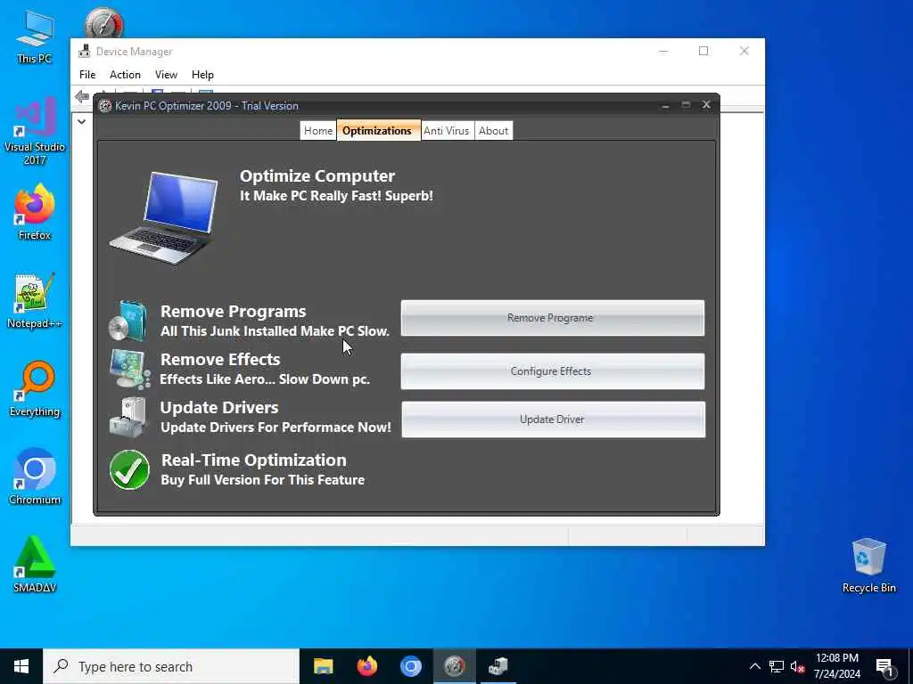The height and width of the screenshot is (684, 913).
Task: Select Notepad++ desktop shortcut
Action: pos(35,301)
